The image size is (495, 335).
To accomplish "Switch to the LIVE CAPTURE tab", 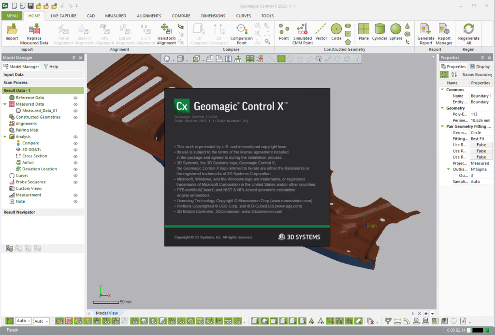I will (x=63, y=16).
